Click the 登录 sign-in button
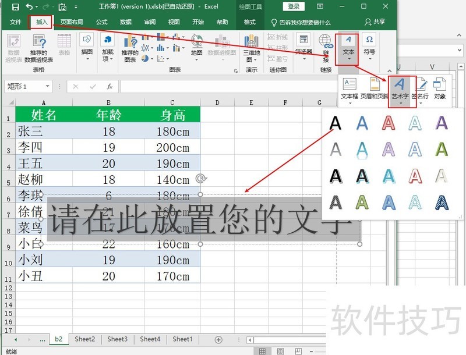This screenshot has height=355, width=466. 294,7
